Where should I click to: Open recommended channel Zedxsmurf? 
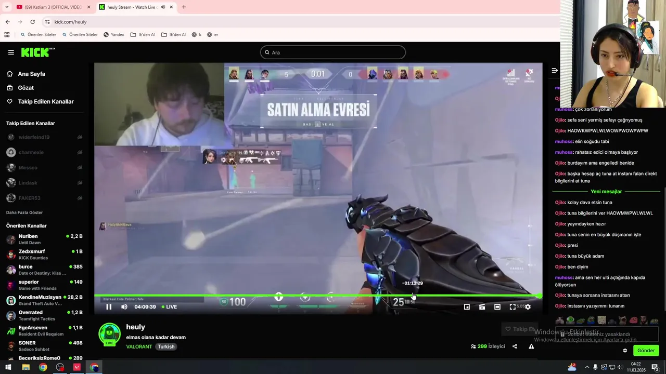click(x=44, y=255)
